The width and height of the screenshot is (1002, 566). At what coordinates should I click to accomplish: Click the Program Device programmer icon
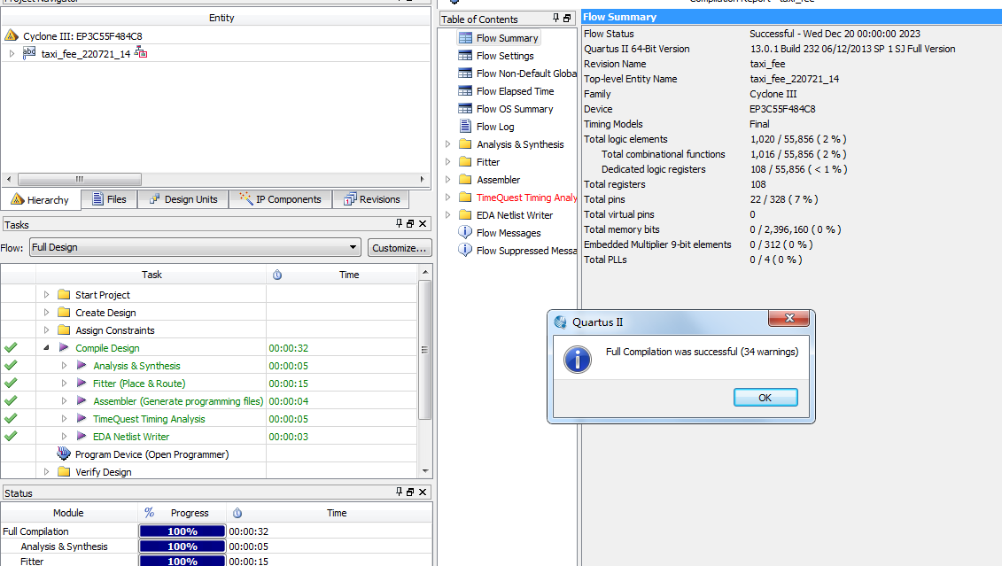(63, 454)
